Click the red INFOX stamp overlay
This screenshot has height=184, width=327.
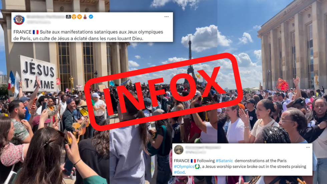coord(163,91)
